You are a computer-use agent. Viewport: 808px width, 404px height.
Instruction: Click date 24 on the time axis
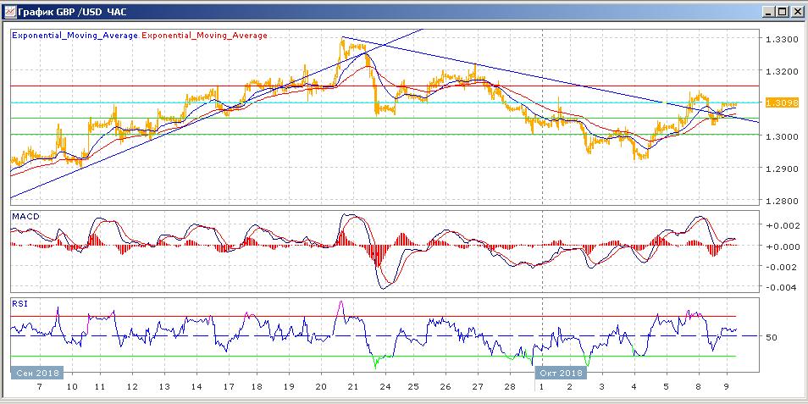tap(385, 386)
